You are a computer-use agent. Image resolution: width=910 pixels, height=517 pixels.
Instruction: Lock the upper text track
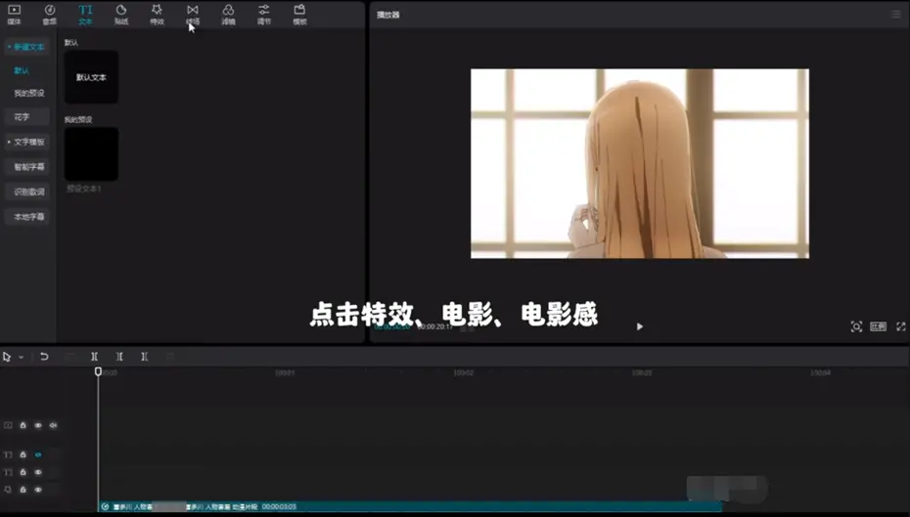pos(23,455)
